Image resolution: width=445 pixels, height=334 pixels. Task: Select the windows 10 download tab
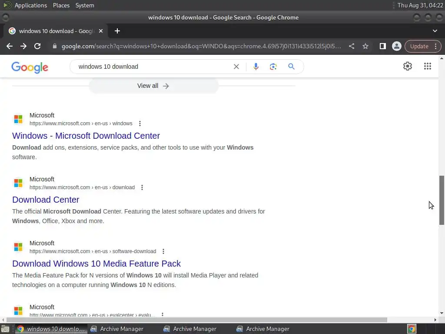click(x=56, y=31)
